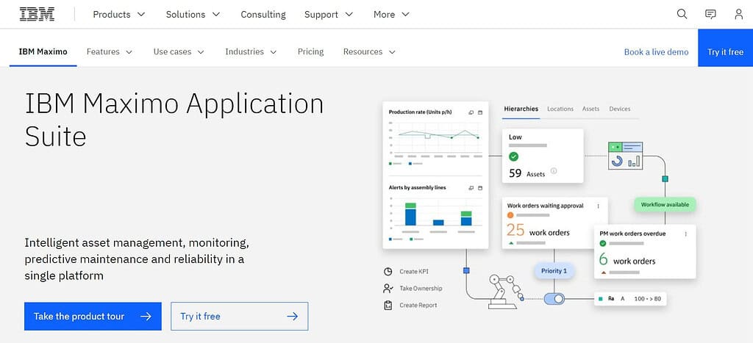
Task: Click orange status dot in waiting approval card
Action: pos(510,215)
